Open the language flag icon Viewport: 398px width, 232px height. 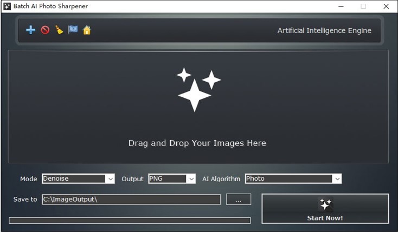tap(73, 30)
